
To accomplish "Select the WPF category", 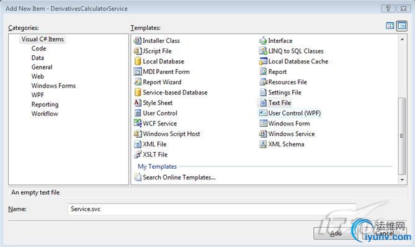I will coord(38,95).
